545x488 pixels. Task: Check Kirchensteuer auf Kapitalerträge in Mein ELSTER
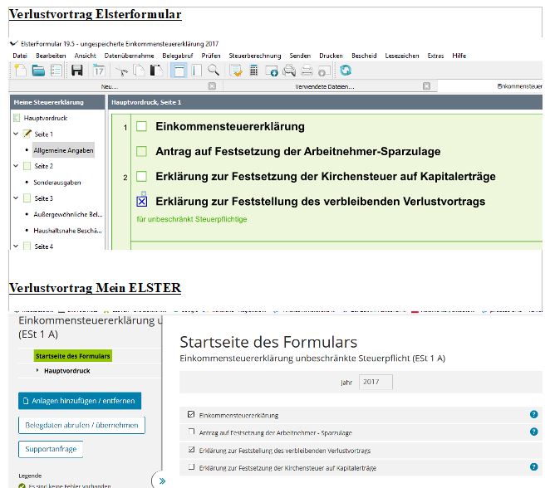pyautogui.click(x=191, y=466)
